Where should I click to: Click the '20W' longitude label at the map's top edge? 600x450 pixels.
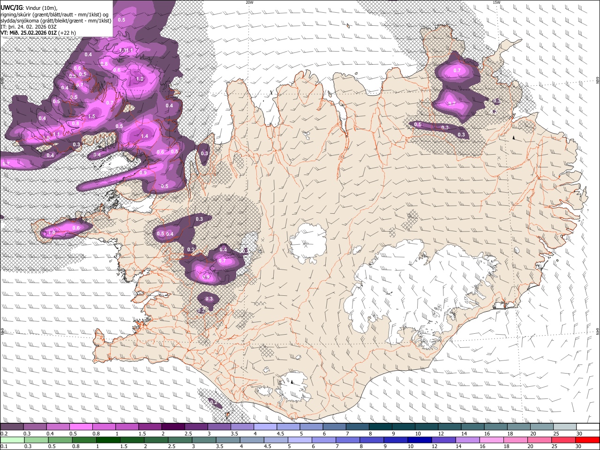[x=249, y=2]
